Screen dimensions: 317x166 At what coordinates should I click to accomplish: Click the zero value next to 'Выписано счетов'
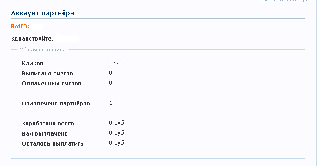pyautogui.click(x=111, y=73)
